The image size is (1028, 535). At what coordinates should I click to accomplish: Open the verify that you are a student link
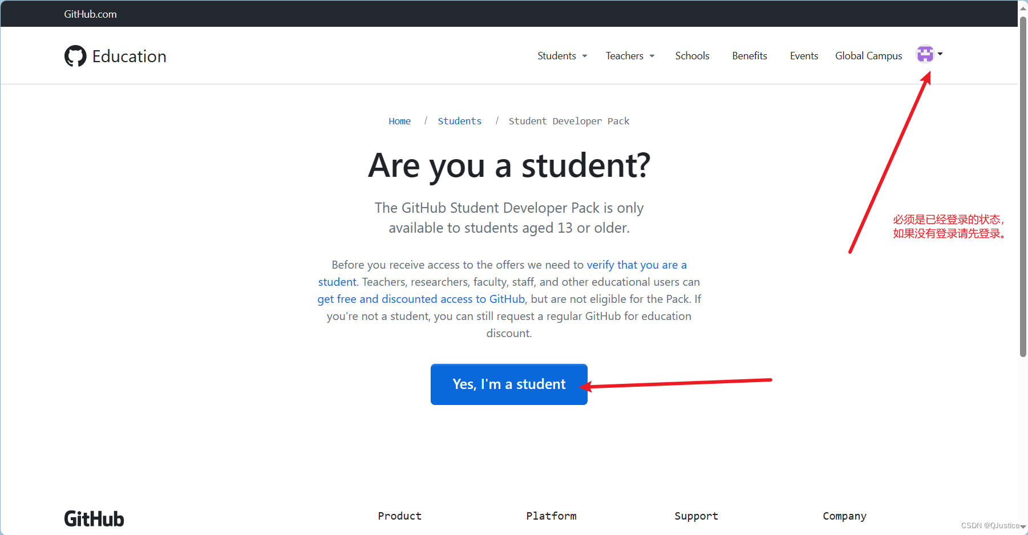636,265
